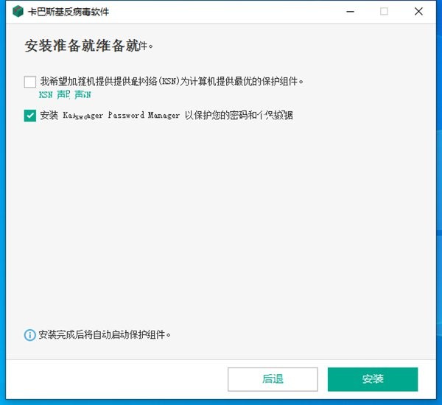Close the Kaspersky installer window
Screen dimensions: 442x405
(418, 12)
